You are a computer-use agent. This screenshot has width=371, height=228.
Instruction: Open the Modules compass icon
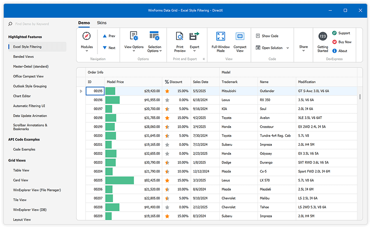click(86, 36)
